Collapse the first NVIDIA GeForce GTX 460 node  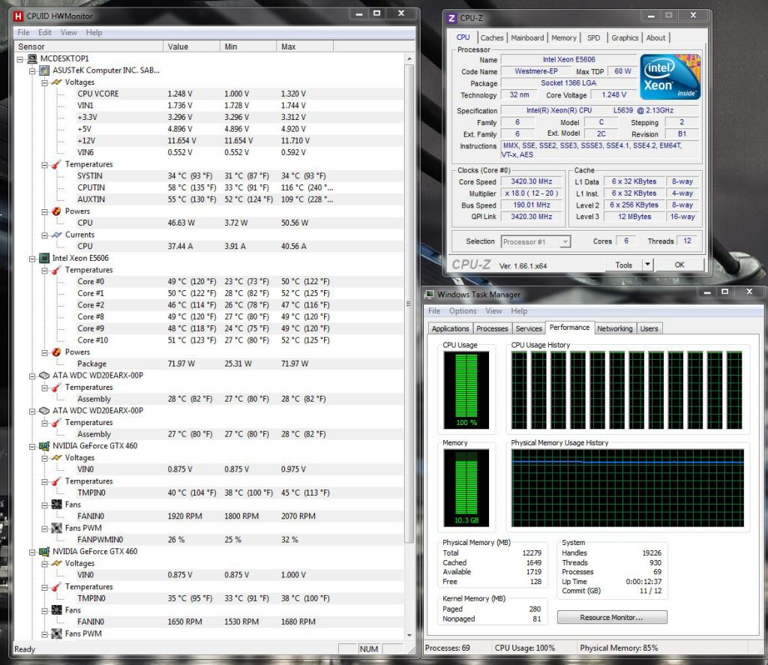(x=32, y=447)
